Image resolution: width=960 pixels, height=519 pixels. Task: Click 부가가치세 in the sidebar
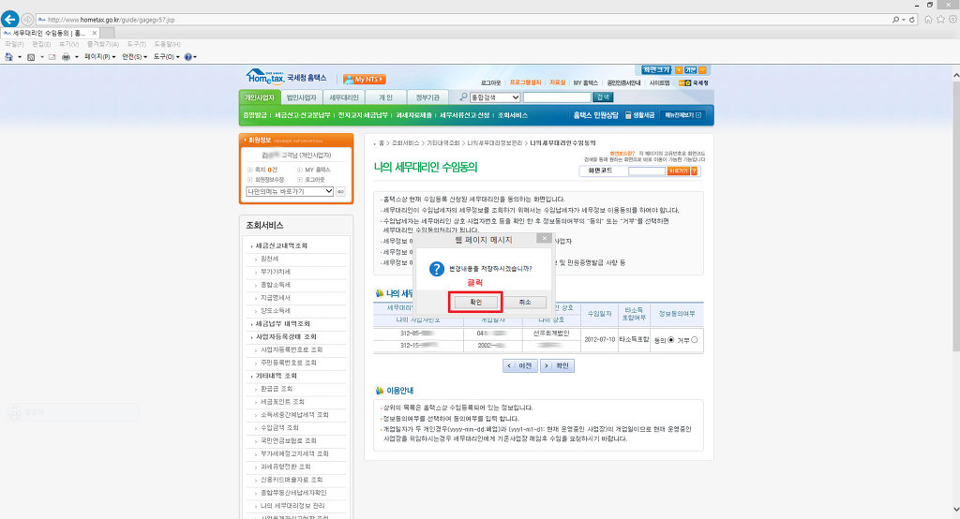point(275,272)
